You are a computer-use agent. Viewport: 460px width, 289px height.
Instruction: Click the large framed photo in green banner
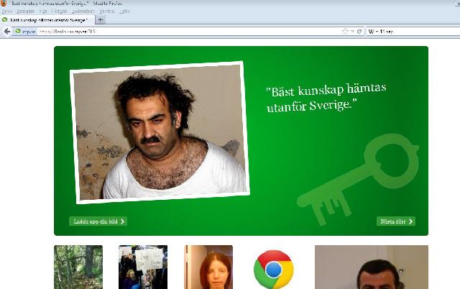point(160,132)
